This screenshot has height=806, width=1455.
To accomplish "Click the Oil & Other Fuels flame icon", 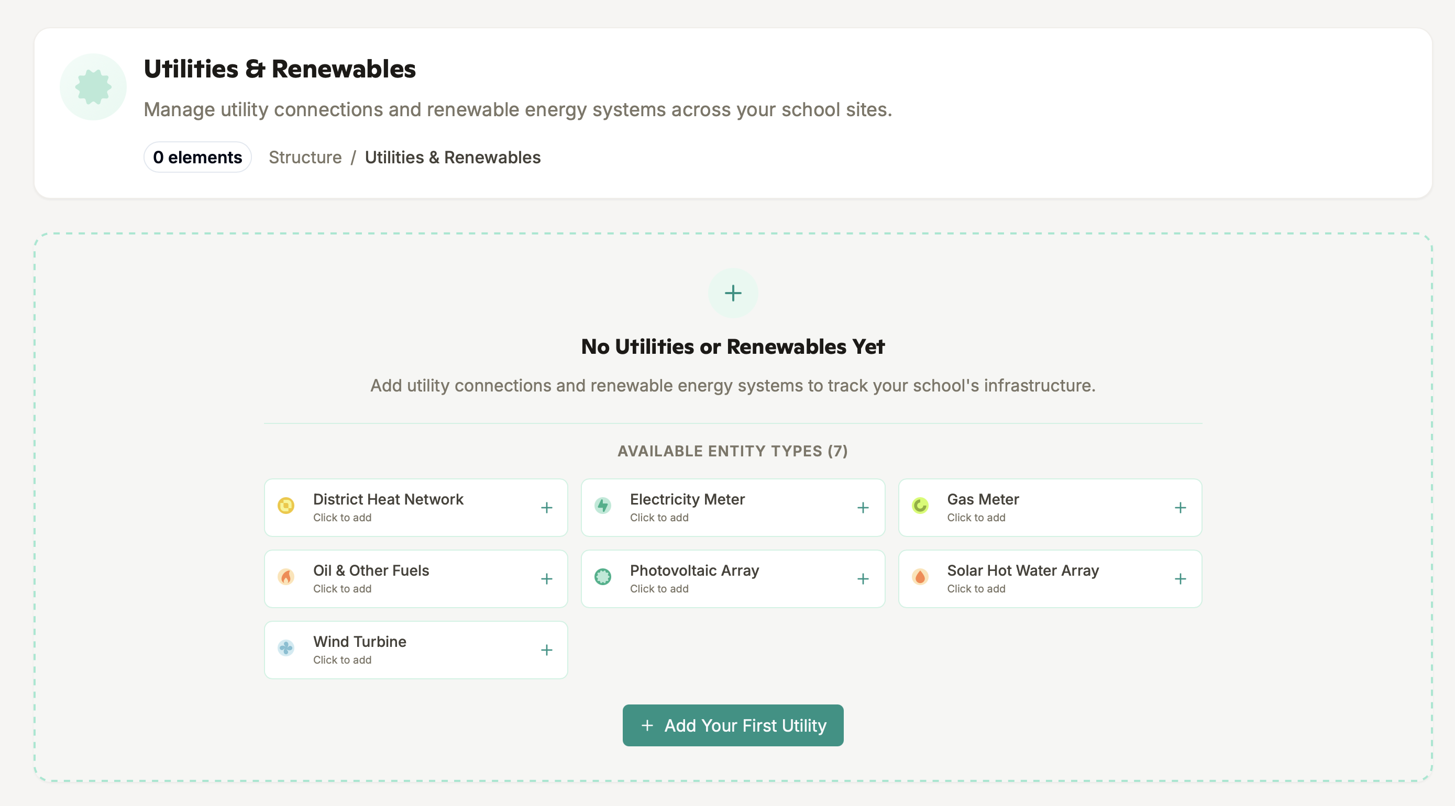I will 286,576.
